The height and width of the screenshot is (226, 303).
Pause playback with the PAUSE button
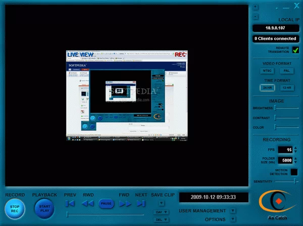click(106, 203)
